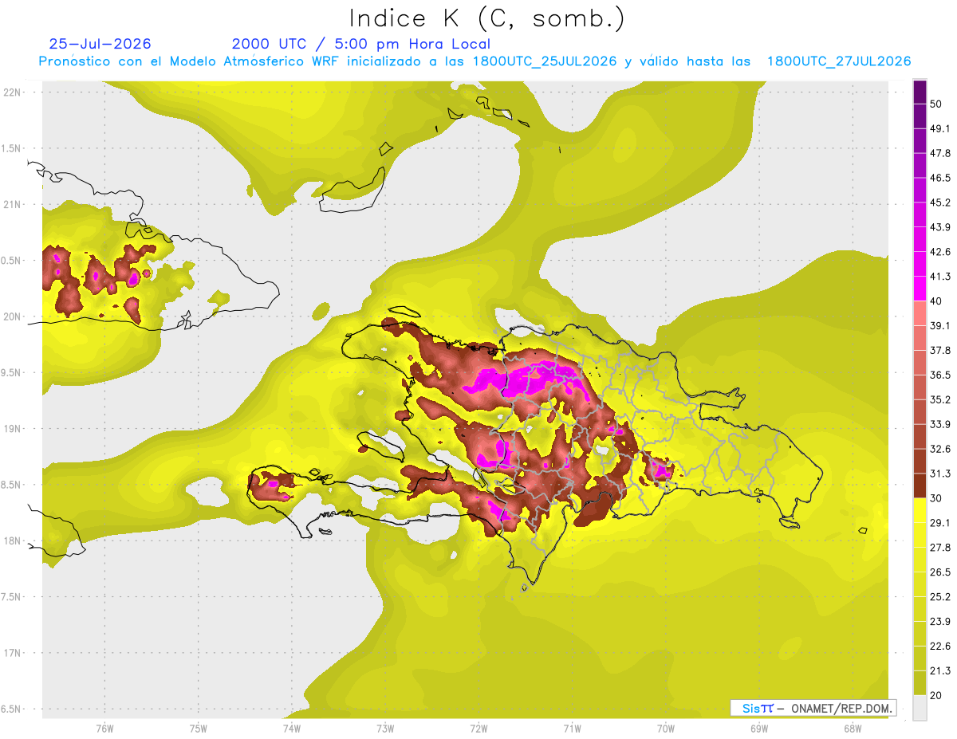Click the "32.6" colorbar label
Screen dimensions: 957x739
[x=940, y=449]
